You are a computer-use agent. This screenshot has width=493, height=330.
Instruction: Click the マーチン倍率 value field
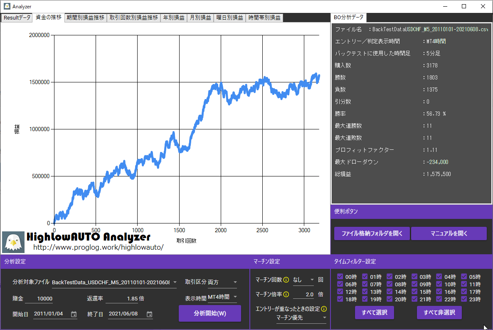click(x=304, y=294)
